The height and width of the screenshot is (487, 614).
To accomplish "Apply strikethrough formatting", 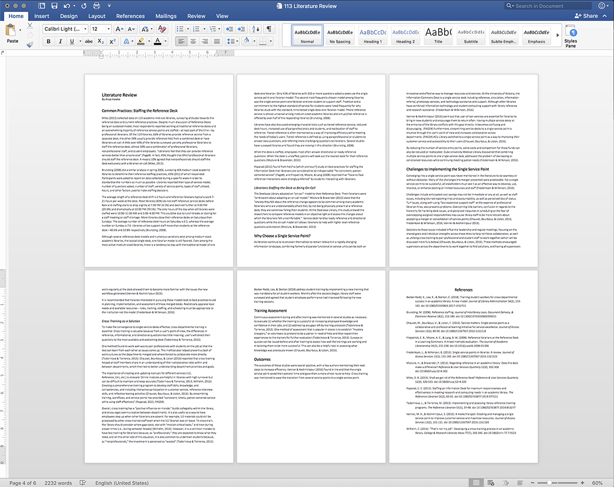I will [89, 41].
